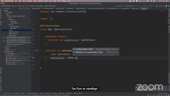170x96 pixels.
Task: Open the Project tool window side tab
Action: point(1,23)
